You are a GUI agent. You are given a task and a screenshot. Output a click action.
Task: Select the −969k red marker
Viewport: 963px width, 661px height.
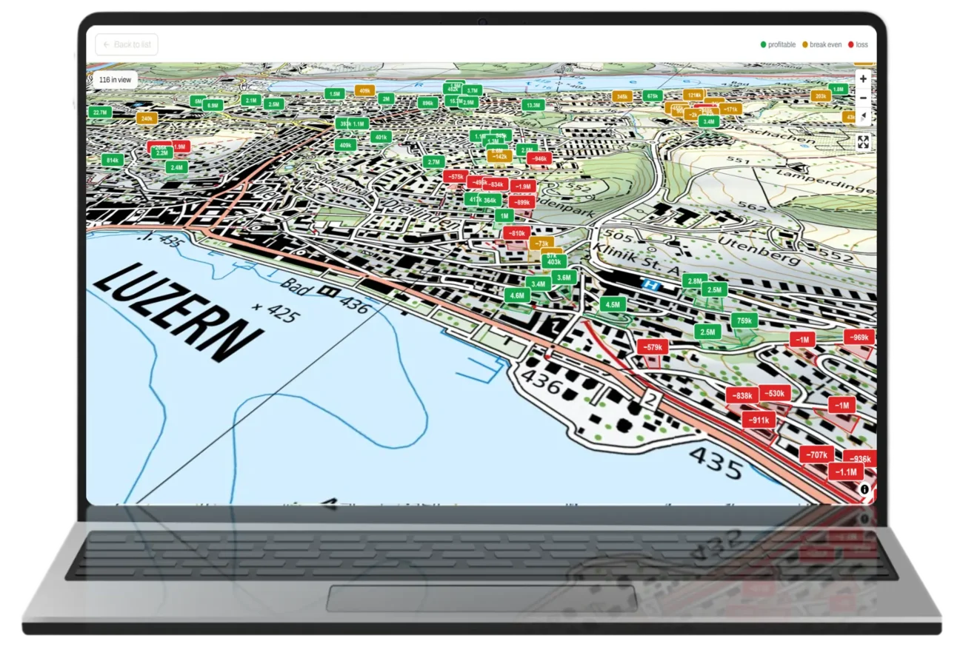tap(859, 337)
